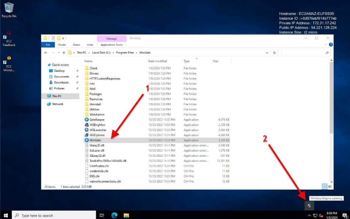Viewport: 350px width, 219px height.
Task: Open Pictures in the navigation pane
Action: (x=59, y=88)
